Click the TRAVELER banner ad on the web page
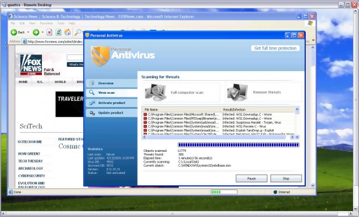Screen dimensions: 359x217 pos(69,104)
